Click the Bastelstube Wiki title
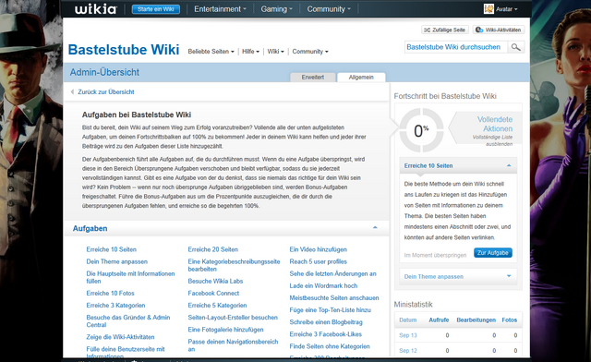Image resolution: width=591 pixels, height=362 pixels. pyautogui.click(x=124, y=50)
